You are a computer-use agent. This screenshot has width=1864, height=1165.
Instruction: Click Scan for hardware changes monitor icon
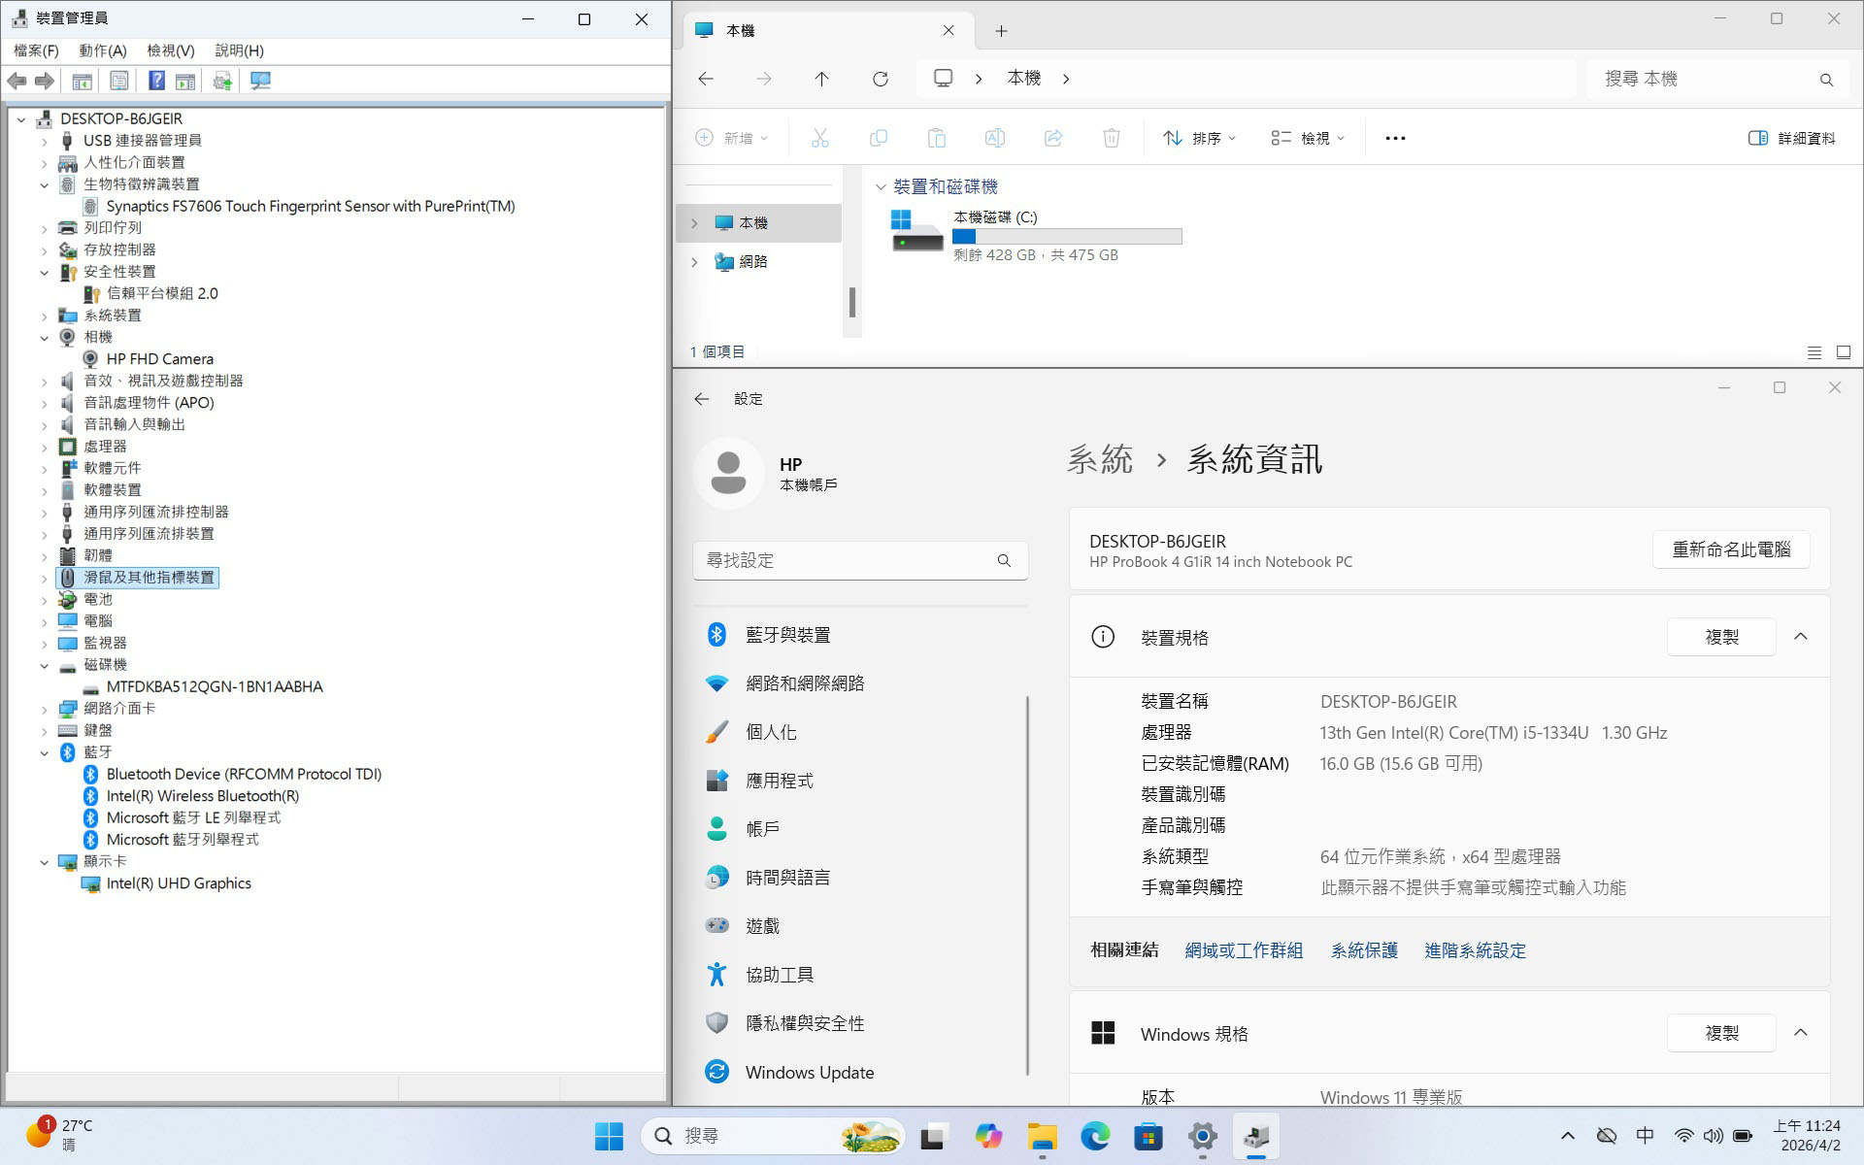(x=260, y=81)
